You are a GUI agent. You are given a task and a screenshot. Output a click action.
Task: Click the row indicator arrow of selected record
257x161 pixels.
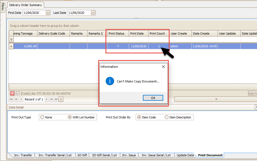(11, 46)
